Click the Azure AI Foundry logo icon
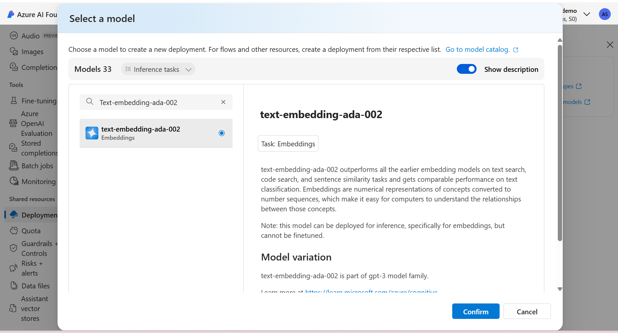The width and height of the screenshot is (618, 333). (x=11, y=14)
